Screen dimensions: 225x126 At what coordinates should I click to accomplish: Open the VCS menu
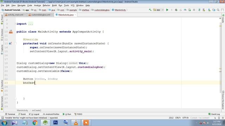72,6
